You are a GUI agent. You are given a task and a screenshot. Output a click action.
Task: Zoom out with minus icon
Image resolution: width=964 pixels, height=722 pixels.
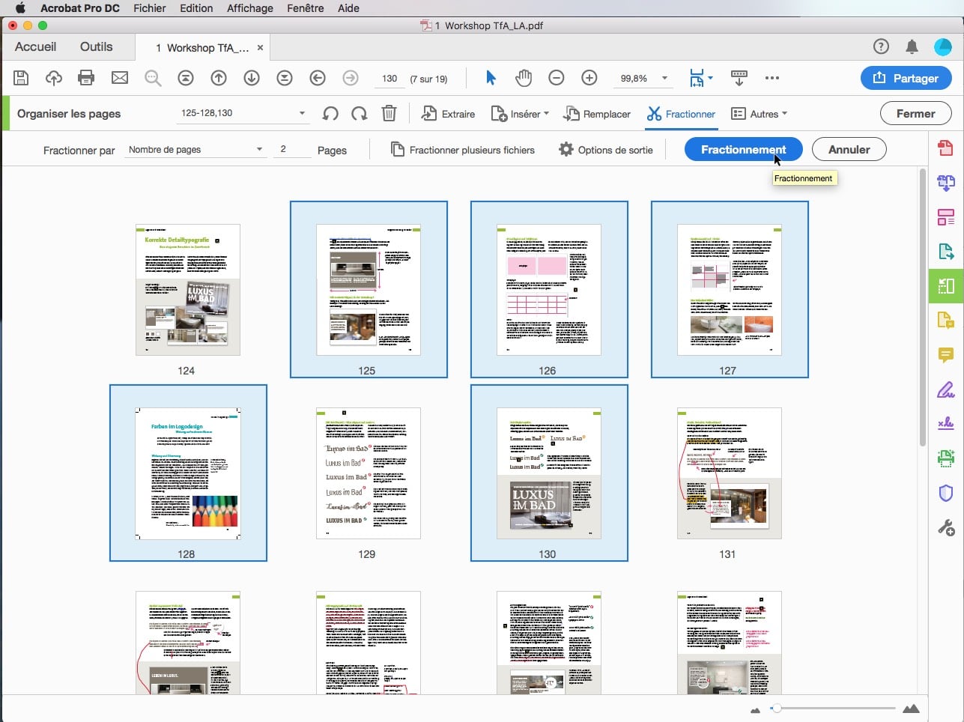click(x=557, y=78)
